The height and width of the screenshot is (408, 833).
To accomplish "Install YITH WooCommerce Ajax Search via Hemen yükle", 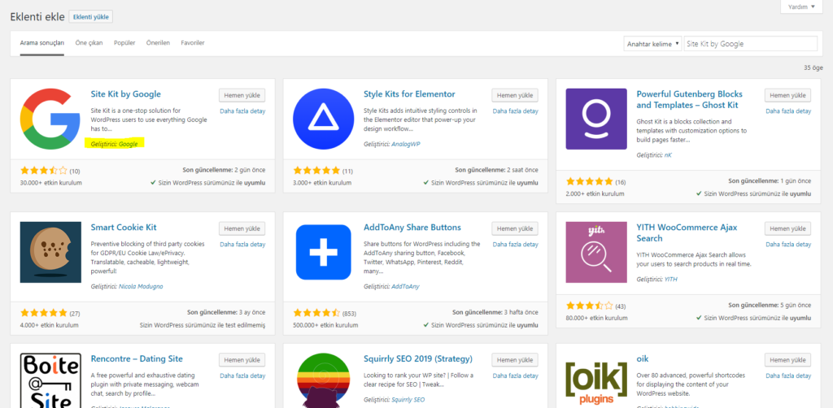I will pos(787,228).
